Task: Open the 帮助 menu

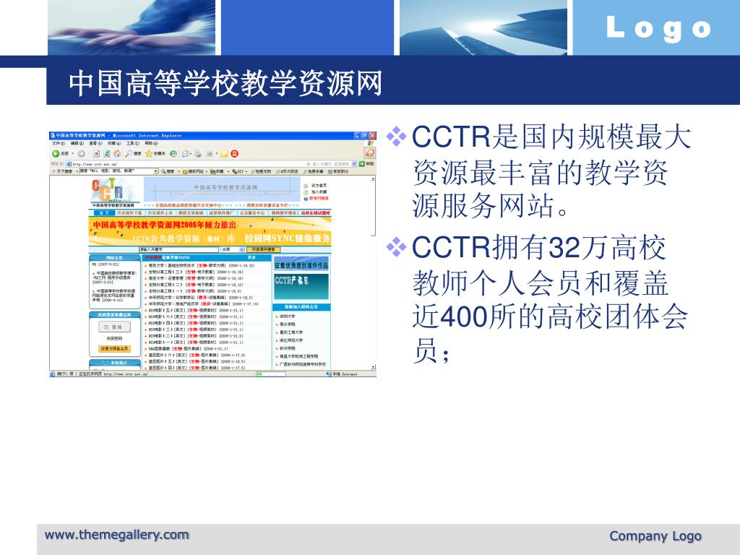Action: click(152, 143)
